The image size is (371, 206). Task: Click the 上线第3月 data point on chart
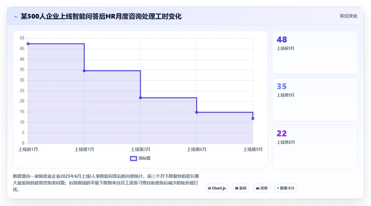[x=140, y=98]
